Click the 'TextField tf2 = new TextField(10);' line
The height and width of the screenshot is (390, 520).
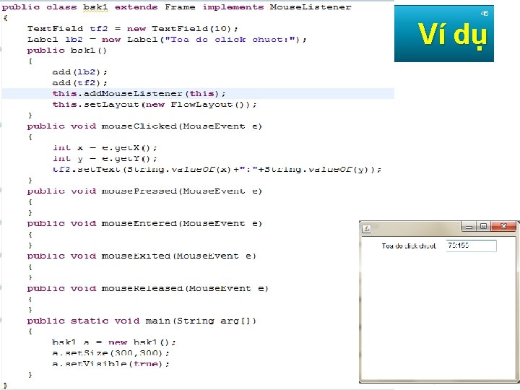[133, 28]
